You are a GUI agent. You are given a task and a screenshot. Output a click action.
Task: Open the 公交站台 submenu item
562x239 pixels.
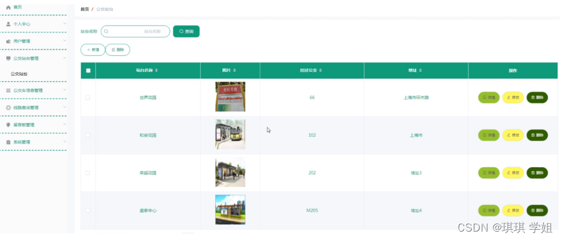coord(19,74)
